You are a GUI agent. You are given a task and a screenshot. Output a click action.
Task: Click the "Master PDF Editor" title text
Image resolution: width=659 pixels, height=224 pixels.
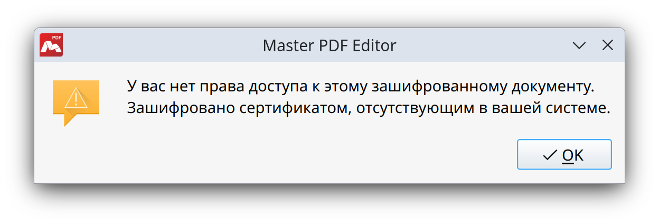pyautogui.click(x=329, y=46)
